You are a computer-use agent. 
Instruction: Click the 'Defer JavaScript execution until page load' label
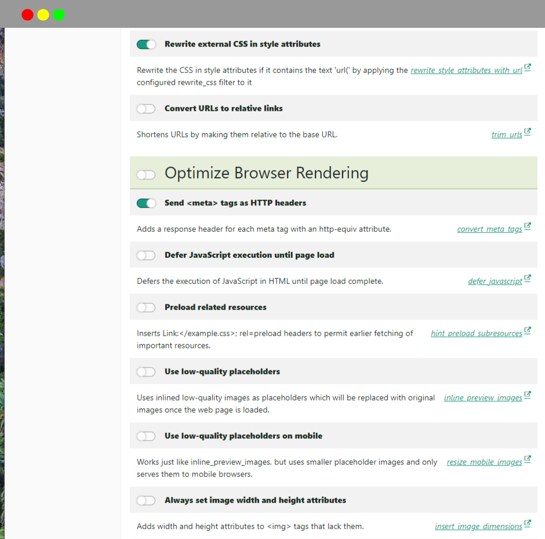[x=249, y=255]
